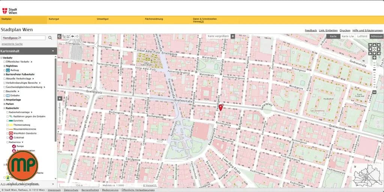Open the Link/Einbetten link

click(x=328, y=31)
